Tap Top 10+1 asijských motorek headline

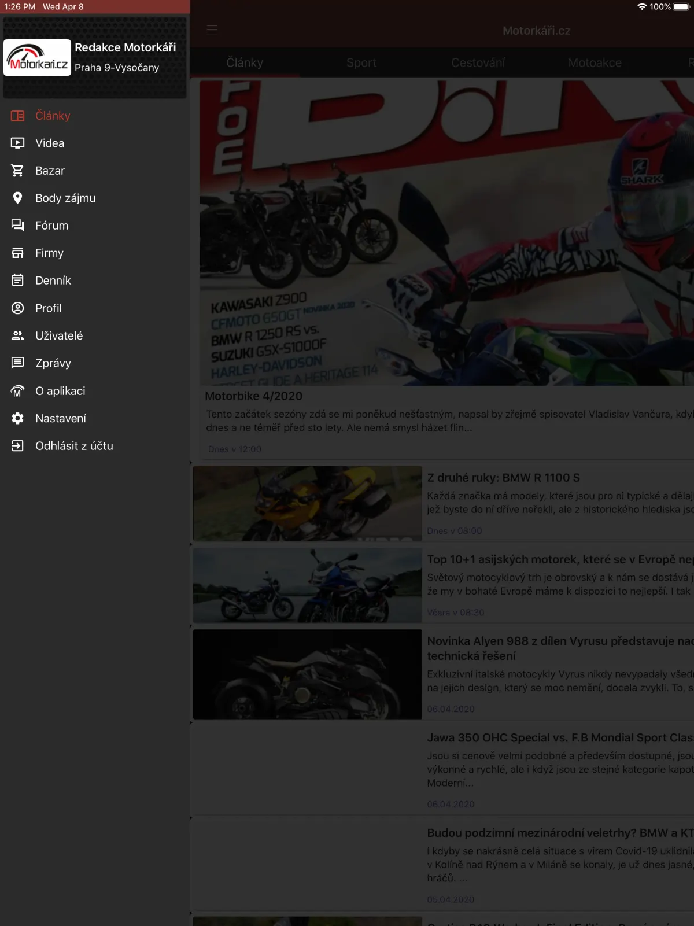pyautogui.click(x=560, y=559)
